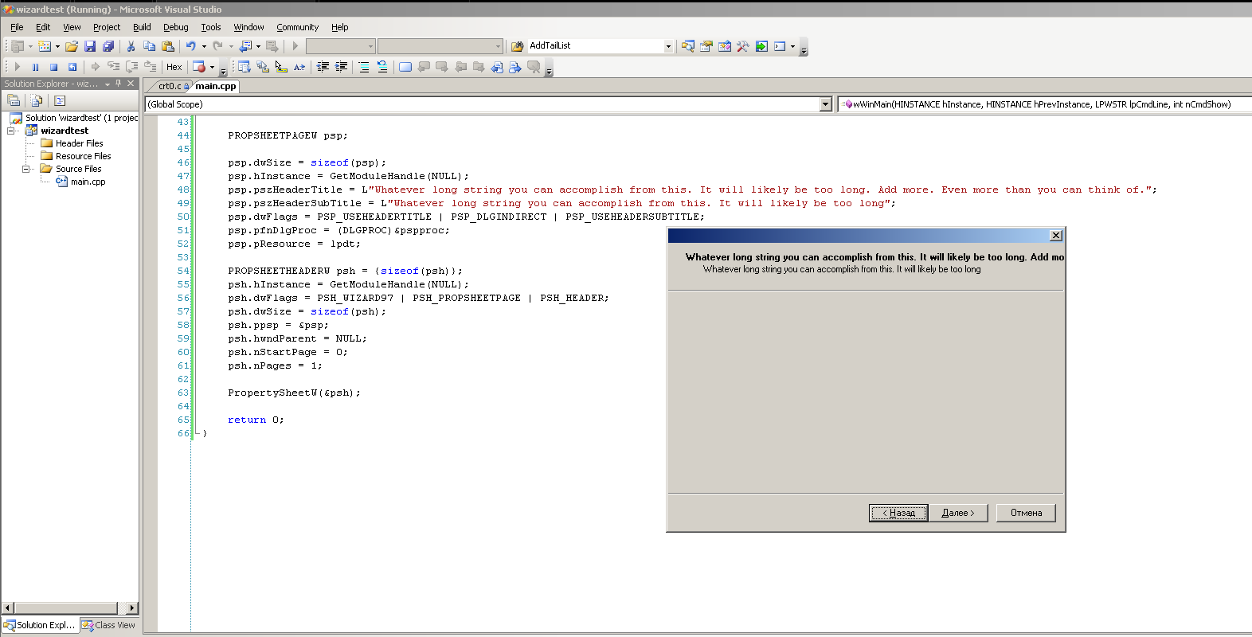1252x637 pixels.
Task: Select Solution 'wizardtest' root node
Action: 81,118
